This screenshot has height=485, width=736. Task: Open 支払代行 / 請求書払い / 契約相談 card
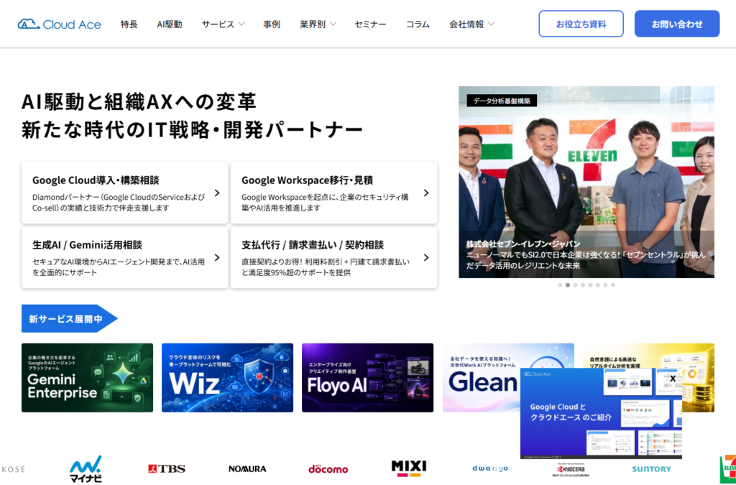click(x=333, y=257)
